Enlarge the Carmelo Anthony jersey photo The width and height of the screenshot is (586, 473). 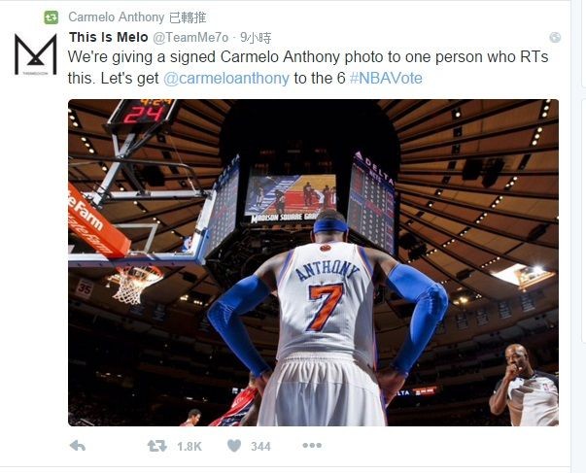(x=313, y=262)
